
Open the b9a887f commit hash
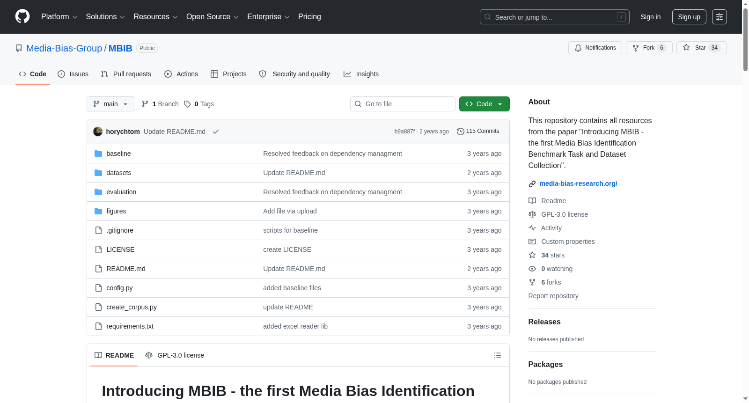(x=404, y=132)
